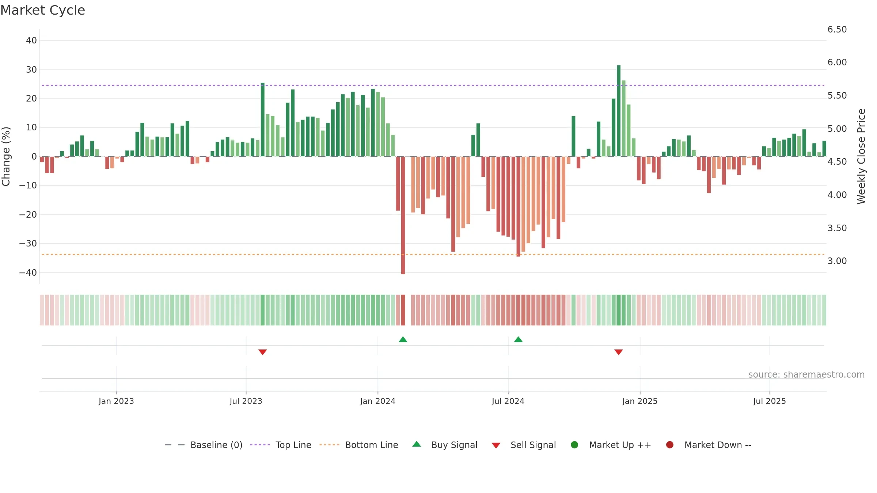Click the Jul 2024 axis tick label
This screenshot has width=877, height=493.
coord(508,401)
